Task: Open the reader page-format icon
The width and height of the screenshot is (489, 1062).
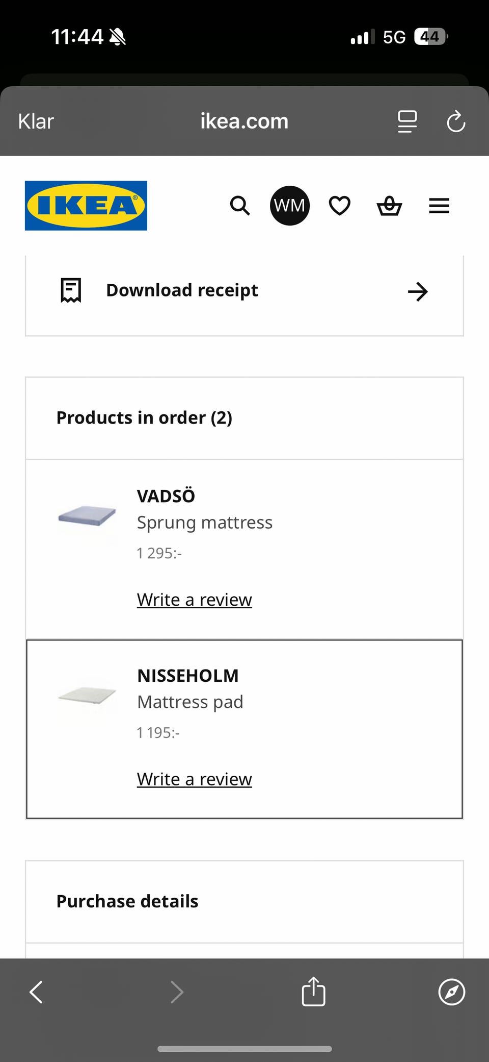Action: point(407,121)
